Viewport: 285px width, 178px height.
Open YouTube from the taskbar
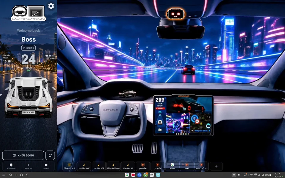[x=133, y=175]
